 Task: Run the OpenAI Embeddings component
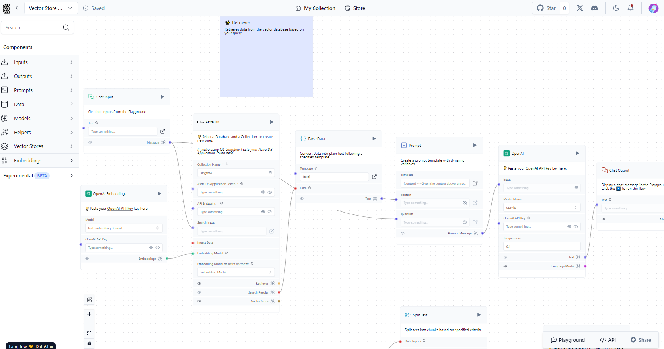click(x=159, y=193)
